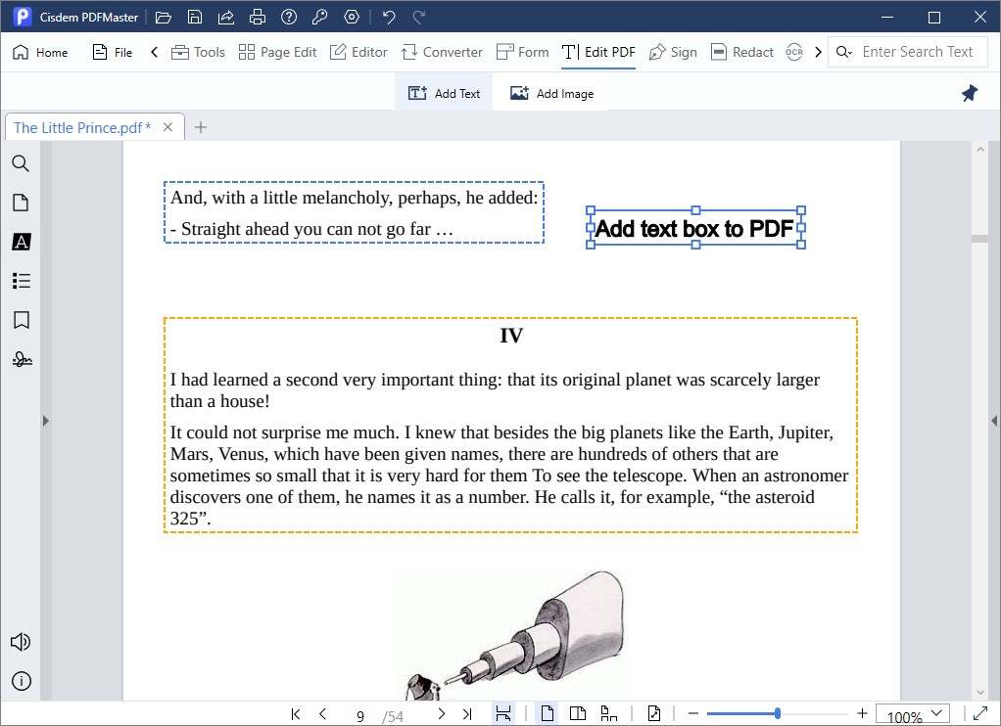Select The Little Prince.pdf document tab
Image resolution: width=1001 pixels, height=726 pixels.
(82, 127)
